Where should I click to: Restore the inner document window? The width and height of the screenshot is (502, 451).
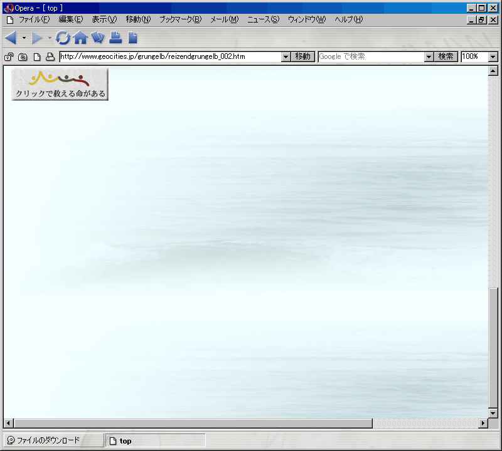481,20
